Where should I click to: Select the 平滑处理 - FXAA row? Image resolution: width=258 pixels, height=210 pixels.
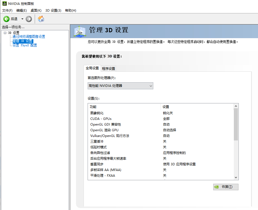click(x=161, y=176)
